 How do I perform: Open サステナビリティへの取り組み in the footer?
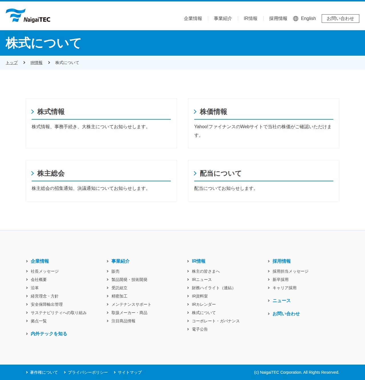point(59,313)
